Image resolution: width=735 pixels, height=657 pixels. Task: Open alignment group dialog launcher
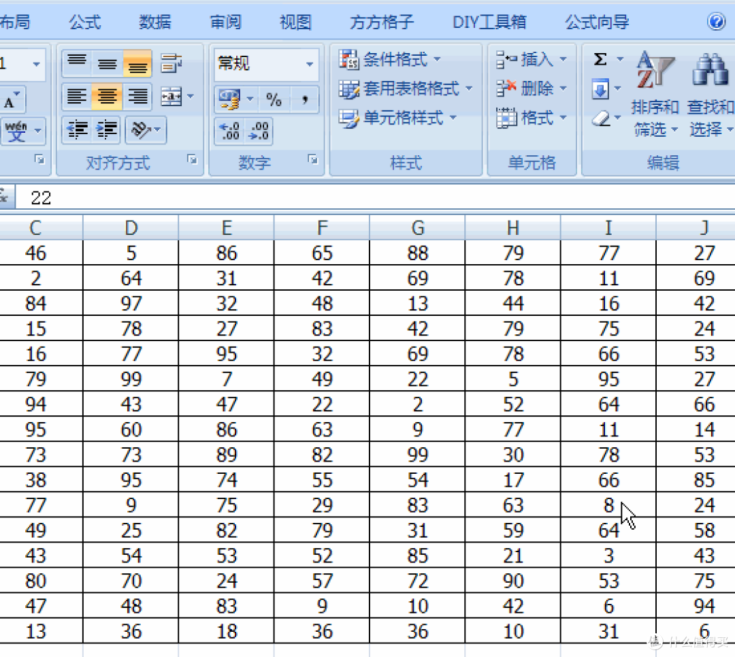(x=192, y=159)
